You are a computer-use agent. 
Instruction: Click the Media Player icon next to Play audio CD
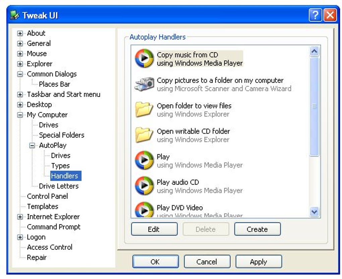click(144, 186)
